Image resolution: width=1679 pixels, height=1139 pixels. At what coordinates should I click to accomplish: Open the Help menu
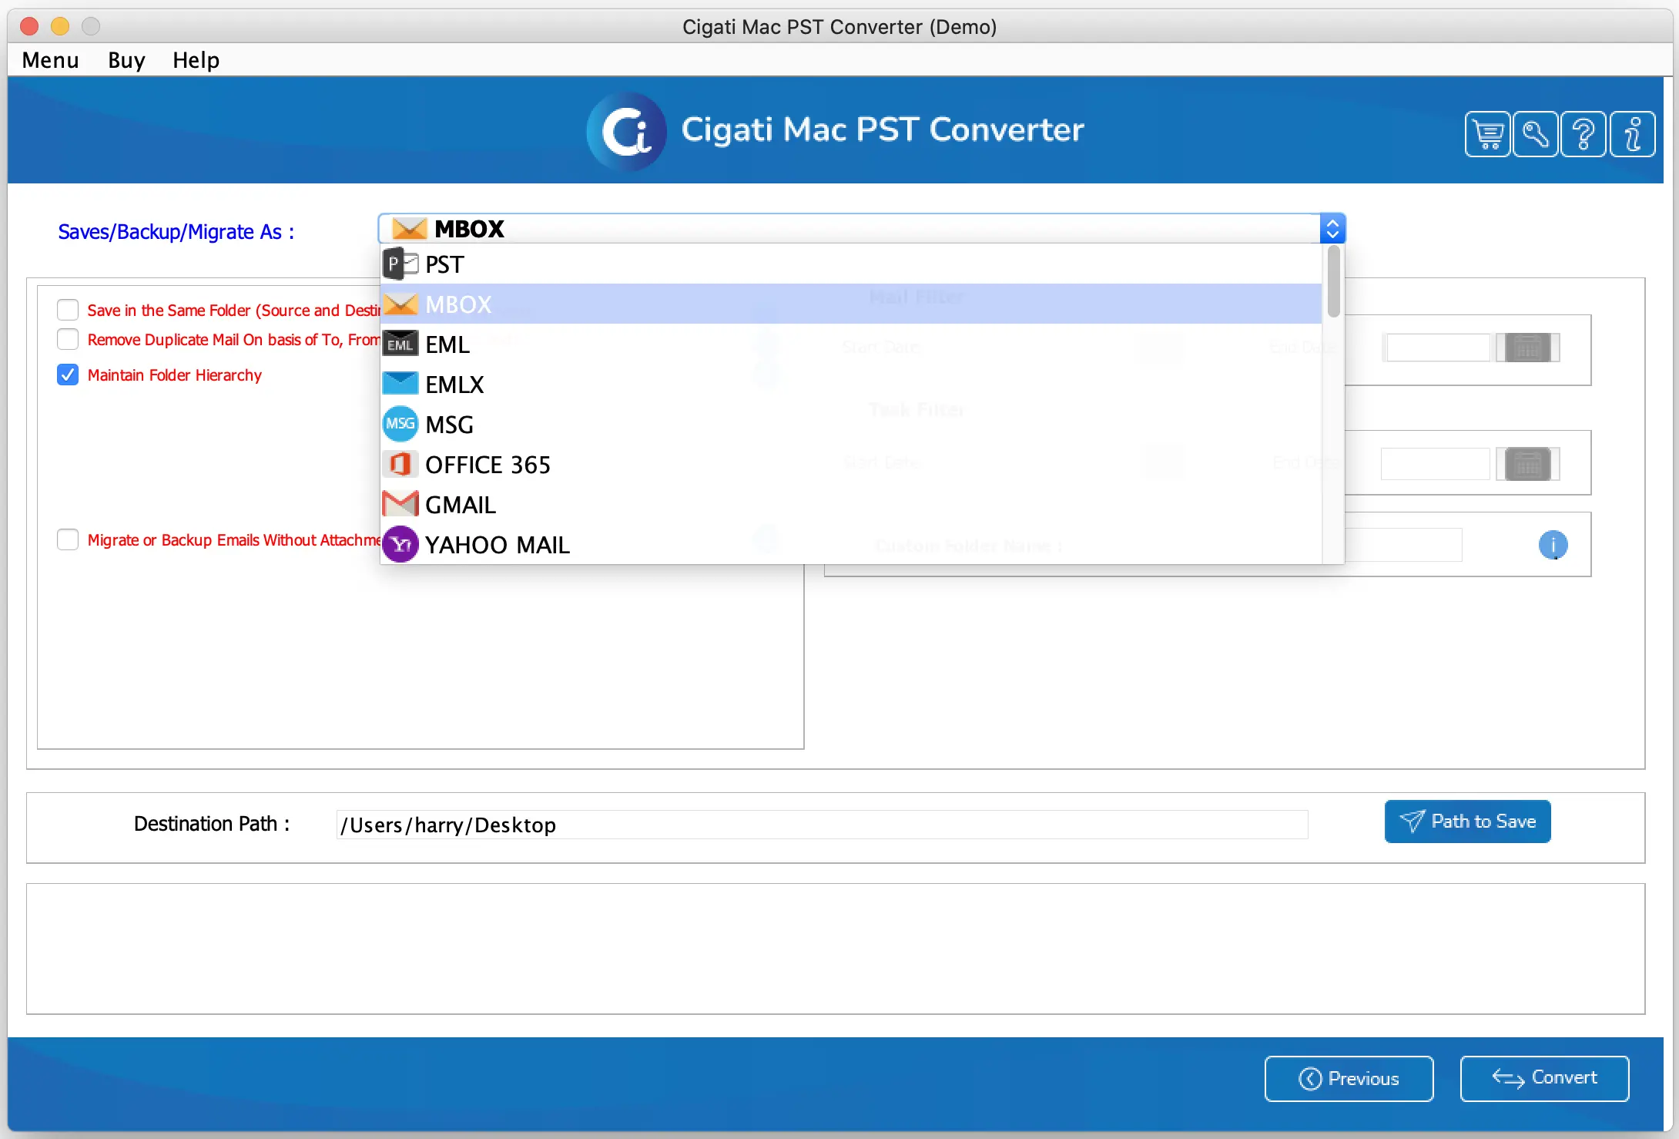(x=196, y=60)
